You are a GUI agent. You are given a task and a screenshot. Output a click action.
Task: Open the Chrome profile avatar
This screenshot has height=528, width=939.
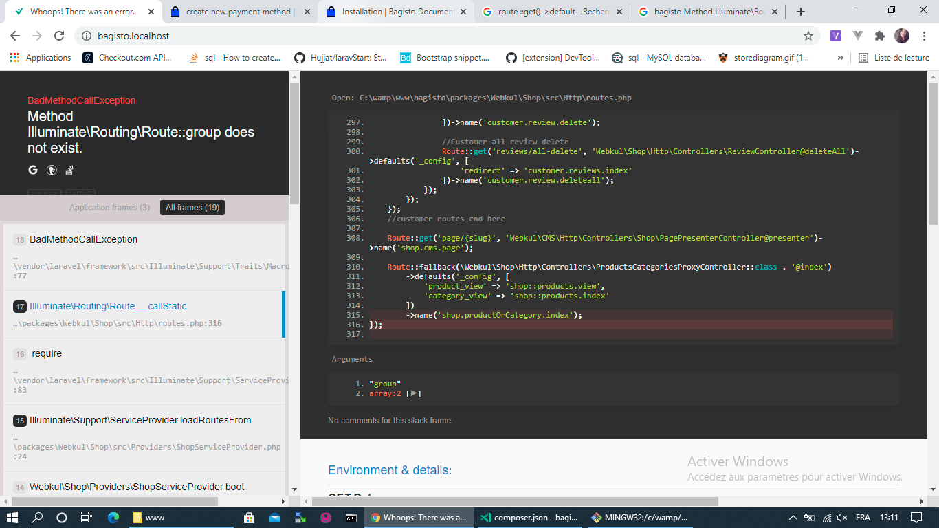[902, 36]
